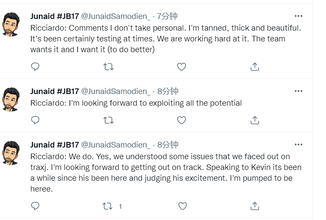The height and width of the screenshot is (220, 326).
Task: Like the 'pumped to be heree' tweet
Action: point(182,206)
